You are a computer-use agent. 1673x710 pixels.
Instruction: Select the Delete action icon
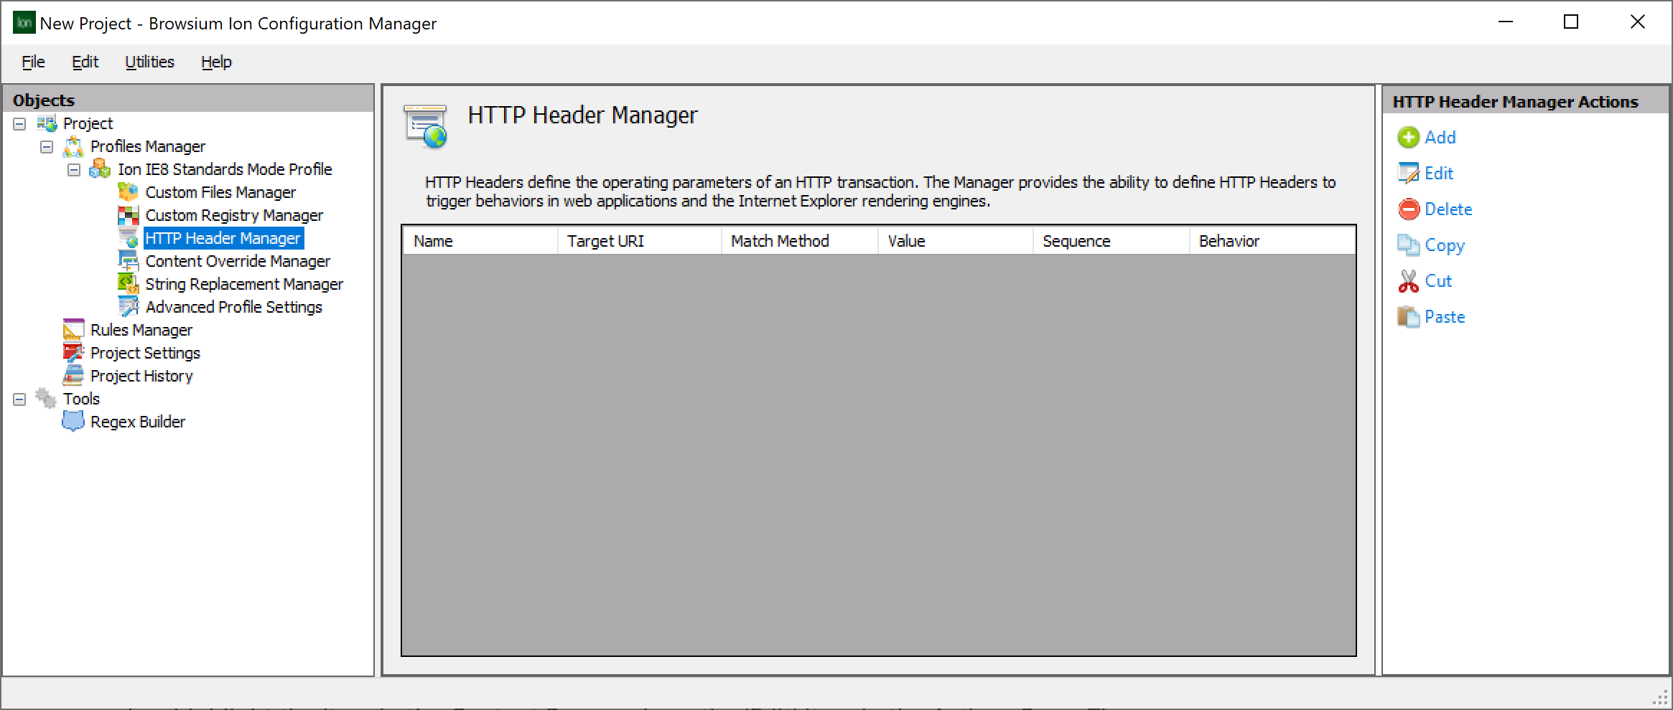point(1409,209)
